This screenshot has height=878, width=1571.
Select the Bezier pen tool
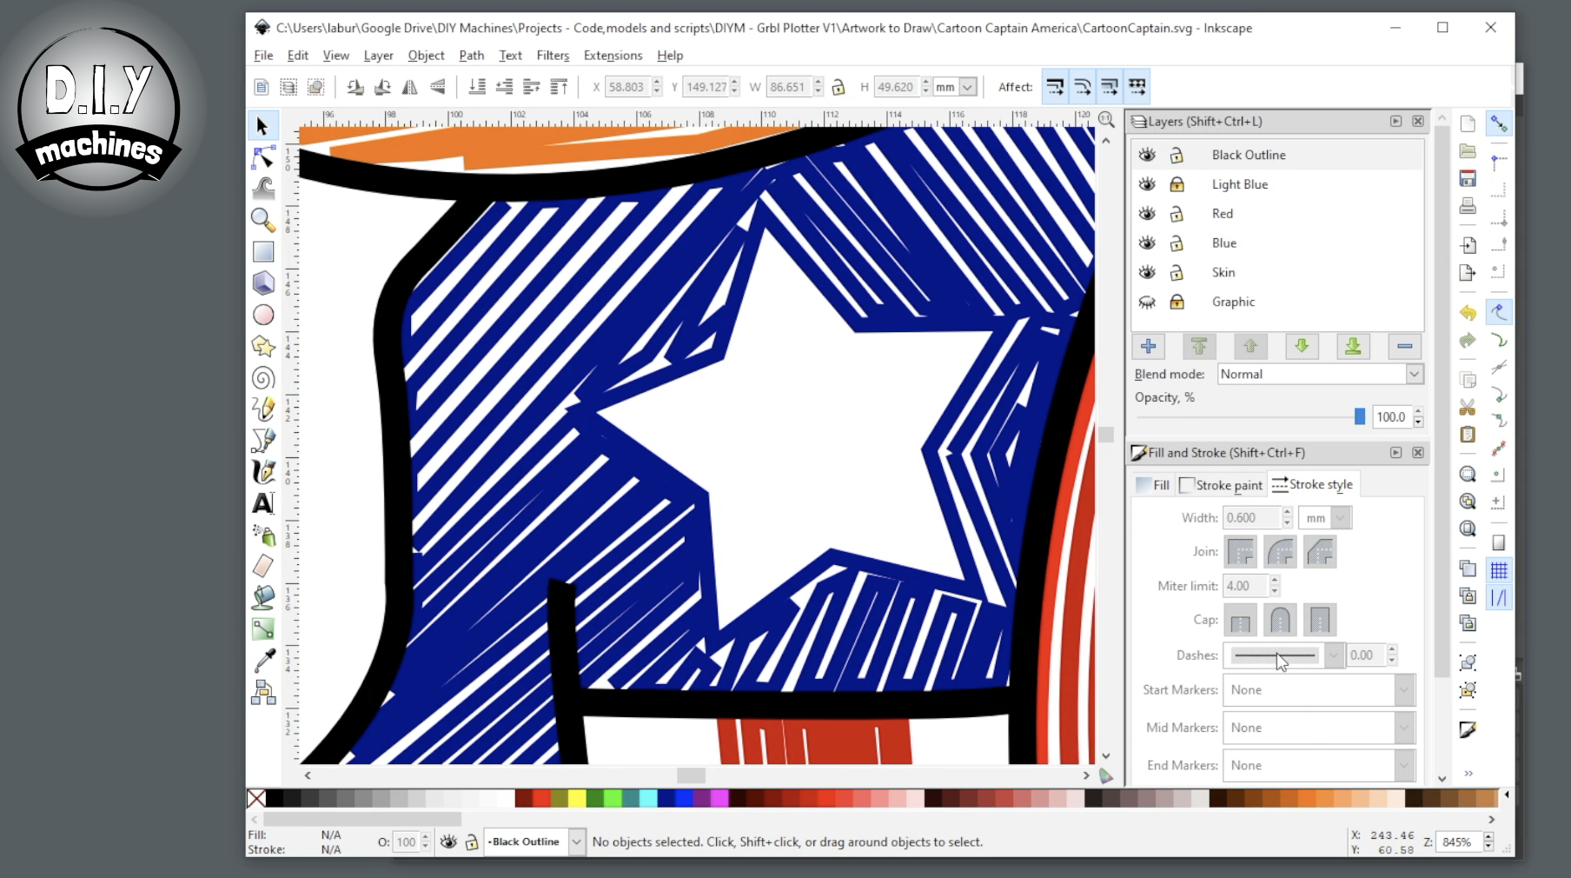262,440
